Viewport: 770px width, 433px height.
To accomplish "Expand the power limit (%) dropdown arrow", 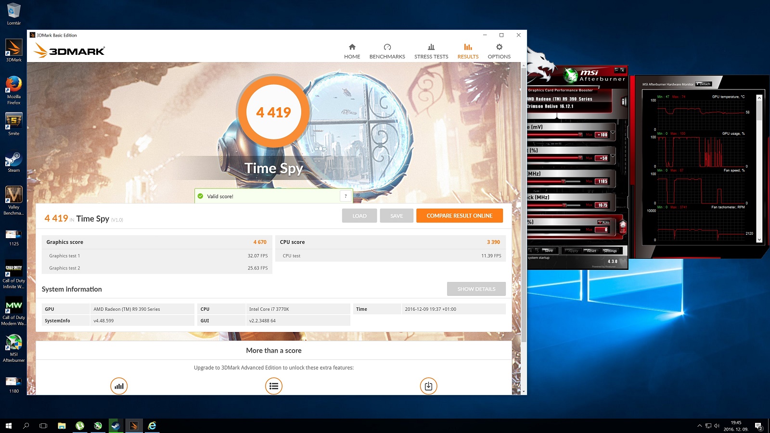I will [613, 155].
